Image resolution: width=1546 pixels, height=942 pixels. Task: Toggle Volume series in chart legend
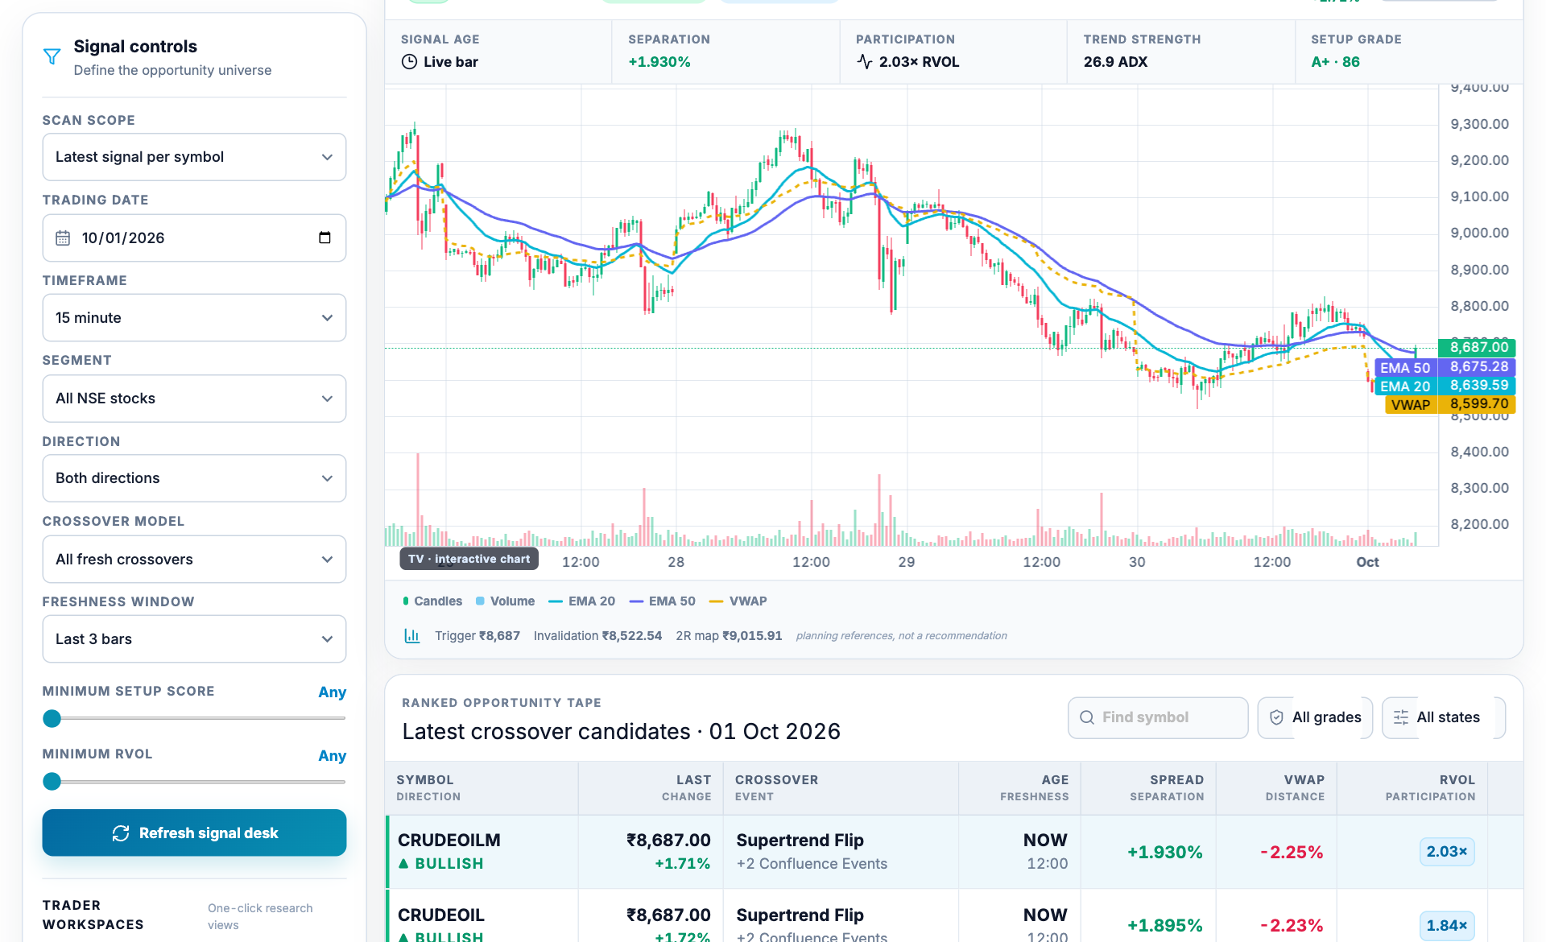pos(505,601)
